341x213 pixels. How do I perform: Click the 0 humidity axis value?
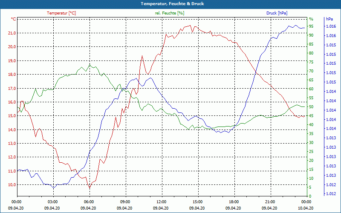(310, 196)
